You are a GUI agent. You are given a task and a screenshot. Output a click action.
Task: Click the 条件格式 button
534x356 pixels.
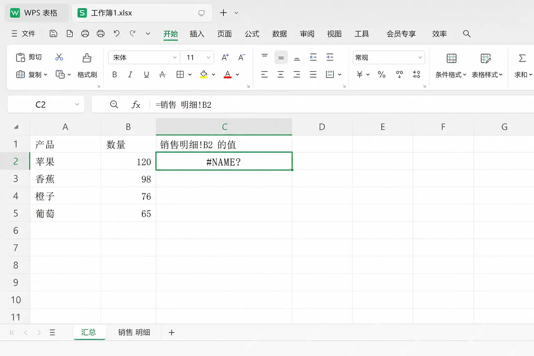[x=451, y=74]
